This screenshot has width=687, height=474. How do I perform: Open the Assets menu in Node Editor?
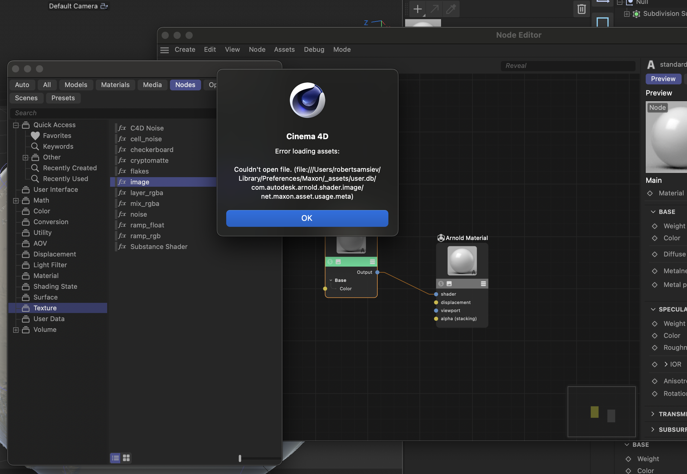(x=284, y=50)
